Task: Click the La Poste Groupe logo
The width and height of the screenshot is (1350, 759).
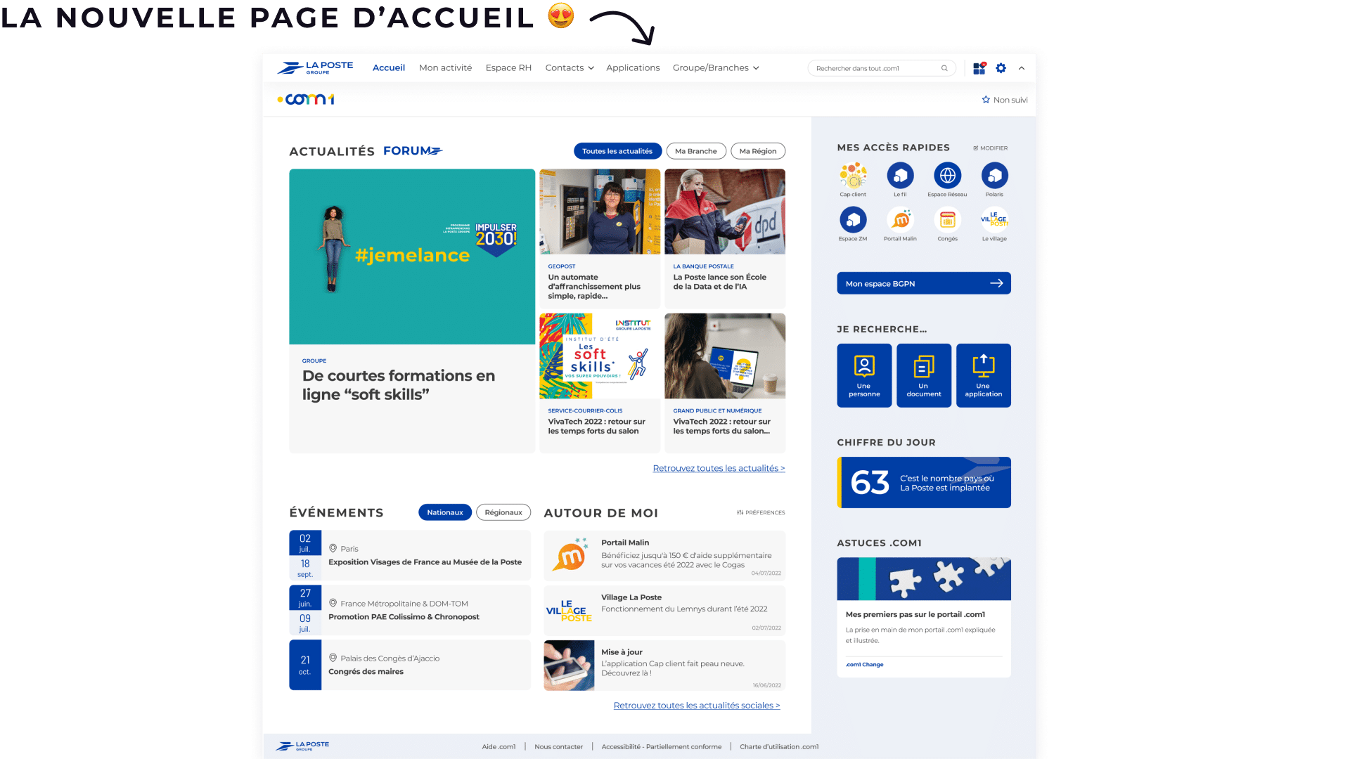Action: (315, 67)
